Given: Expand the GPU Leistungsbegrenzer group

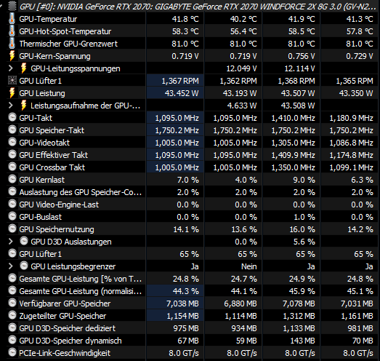Looking at the screenshot, I should pos(10,266).
